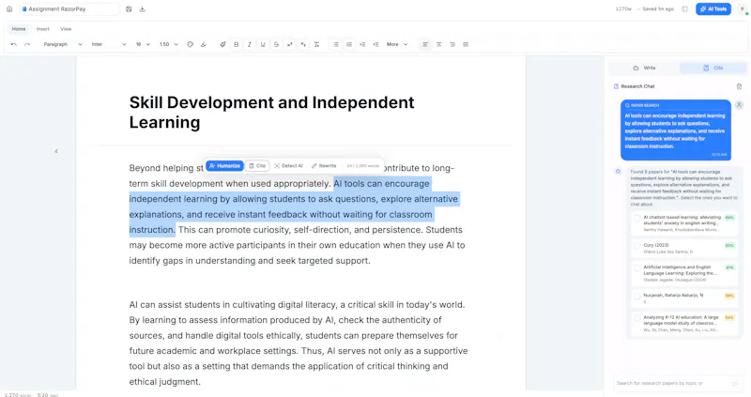Check the AI chatbot-based learning paper
The width and height of the screenshot is (751, 397).
point(637,218)
